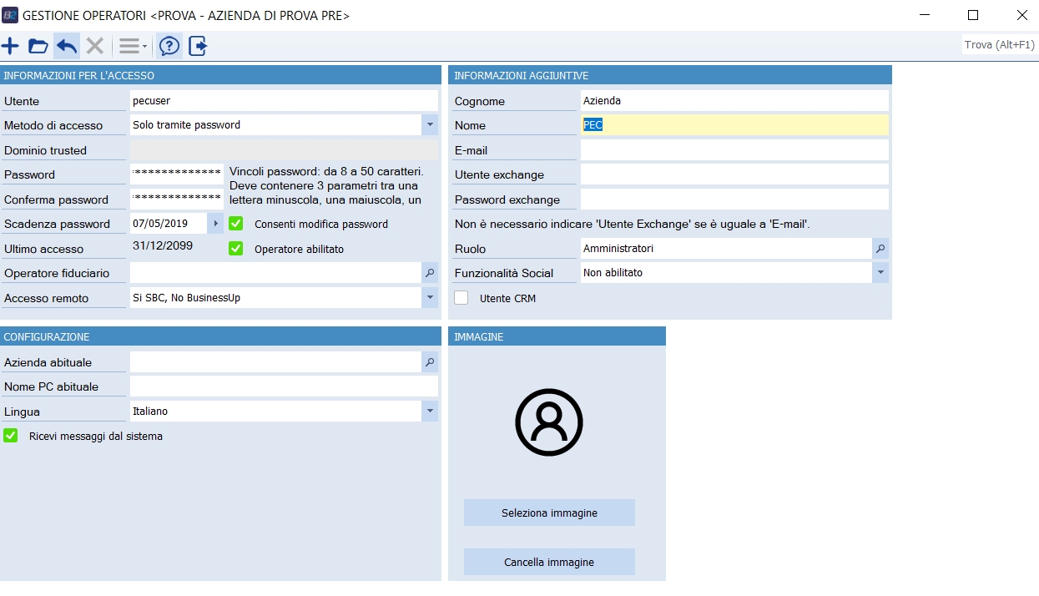Open existing operator with the folder icon
Screen dimensions: 1039x596
38,46
